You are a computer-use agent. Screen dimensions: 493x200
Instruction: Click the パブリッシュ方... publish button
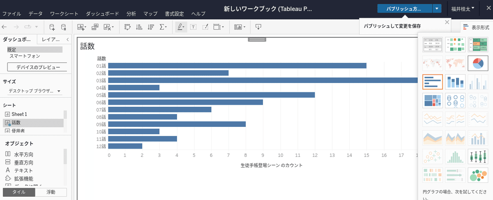point(405,9)
